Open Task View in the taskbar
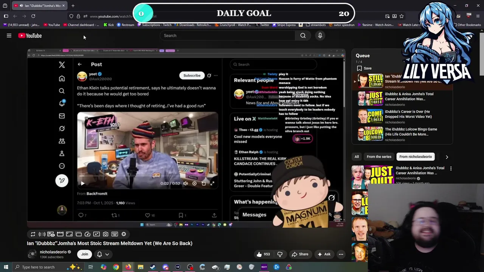The height and width of the screenshot is (272, 484). [x=91, y=267]
